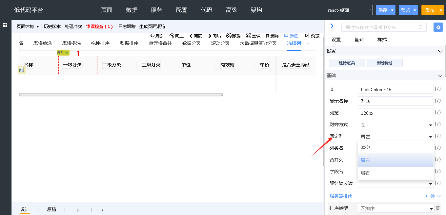This screenshot has width=446, height=215.
Task: Open the 架构 top menu
Action: point(256,10)
